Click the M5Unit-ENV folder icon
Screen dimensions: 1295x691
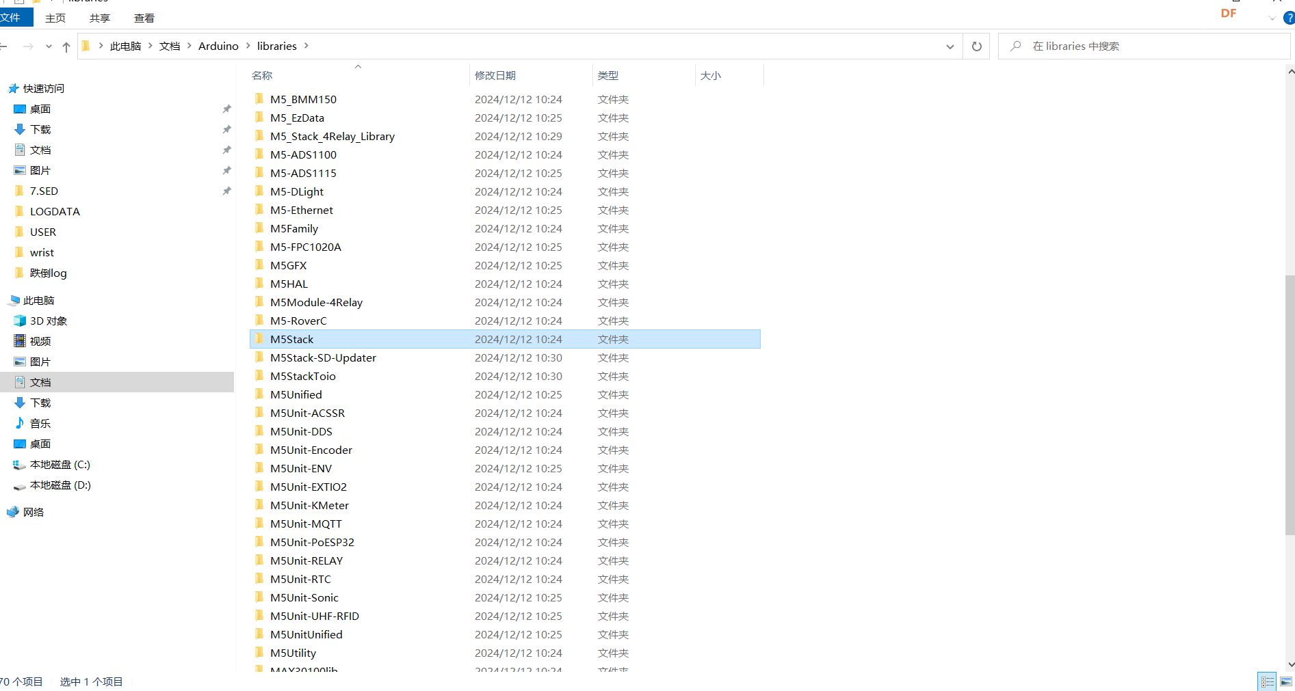coord(259,468)
